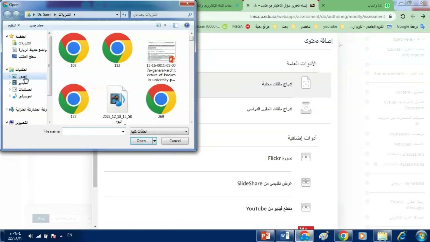Select عرض تقديمي من SlideShare option
This screenshot has height=242, width=430.
click(264, 183)
